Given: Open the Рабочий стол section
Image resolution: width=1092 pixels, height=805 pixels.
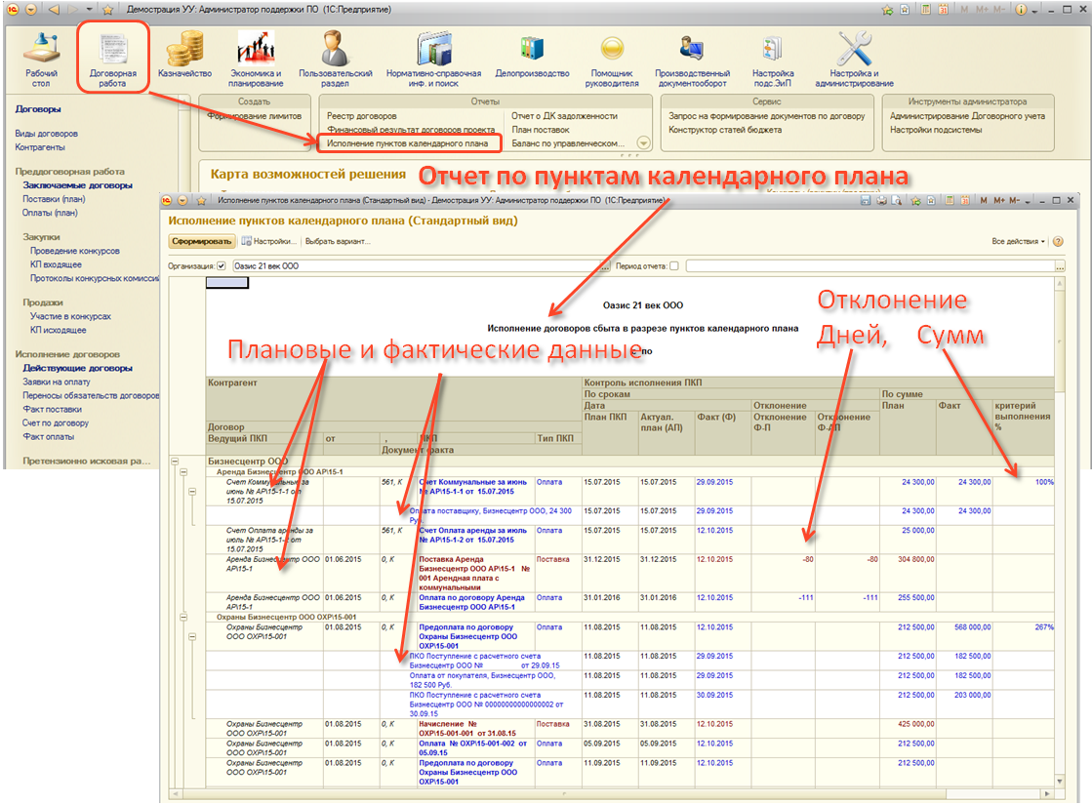Looking at the screenshot, I should (41, 58).
